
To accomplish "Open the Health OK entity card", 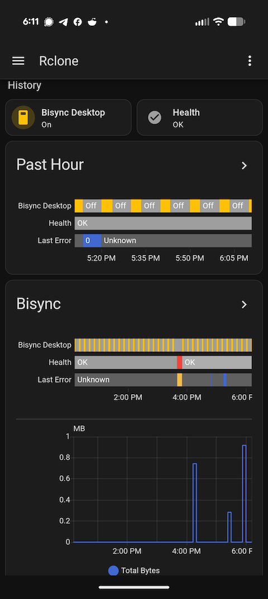I will tap(200, 117).
